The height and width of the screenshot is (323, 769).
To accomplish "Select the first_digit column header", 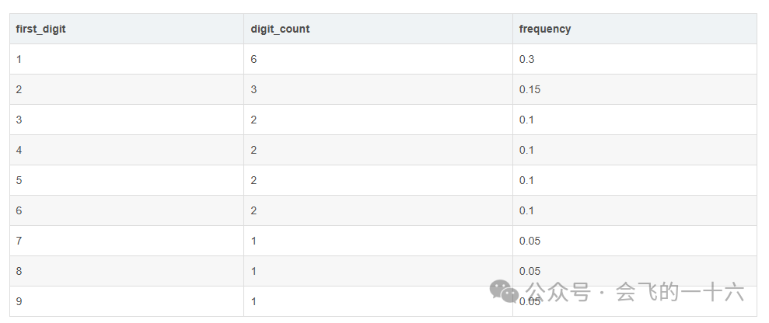I will tap(41, 29).
